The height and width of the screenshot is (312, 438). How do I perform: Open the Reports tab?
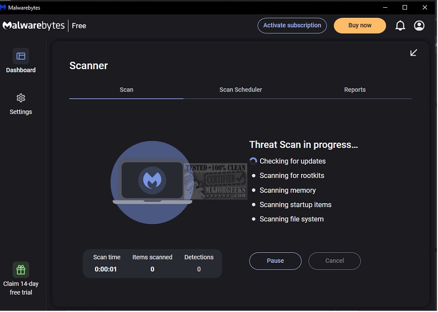pyautogui.click(x=355, y=90)
